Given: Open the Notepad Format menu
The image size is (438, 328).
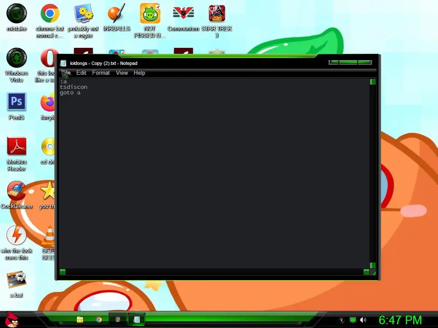Looking at the screenshot, I should tap(101, 73).
